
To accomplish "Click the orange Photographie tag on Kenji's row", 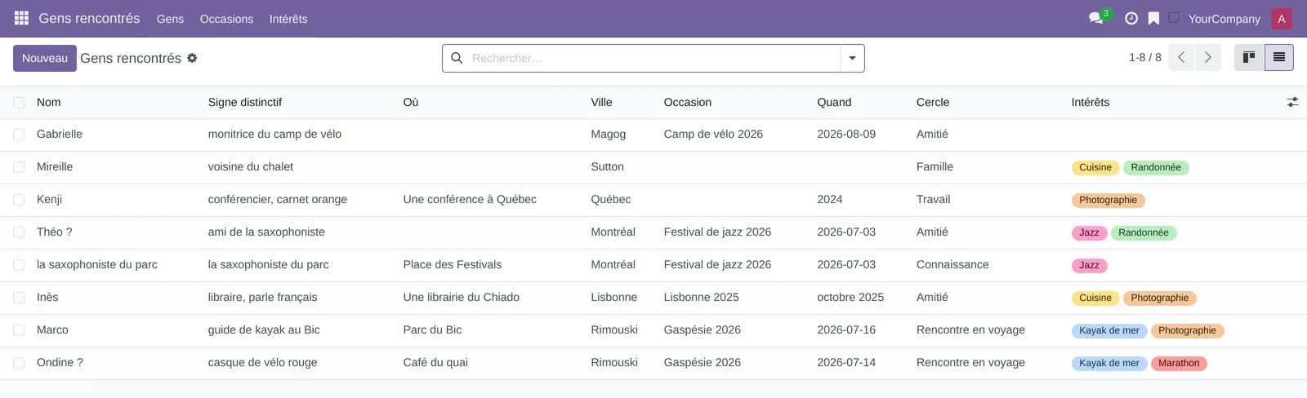I will coord(1108,200).
